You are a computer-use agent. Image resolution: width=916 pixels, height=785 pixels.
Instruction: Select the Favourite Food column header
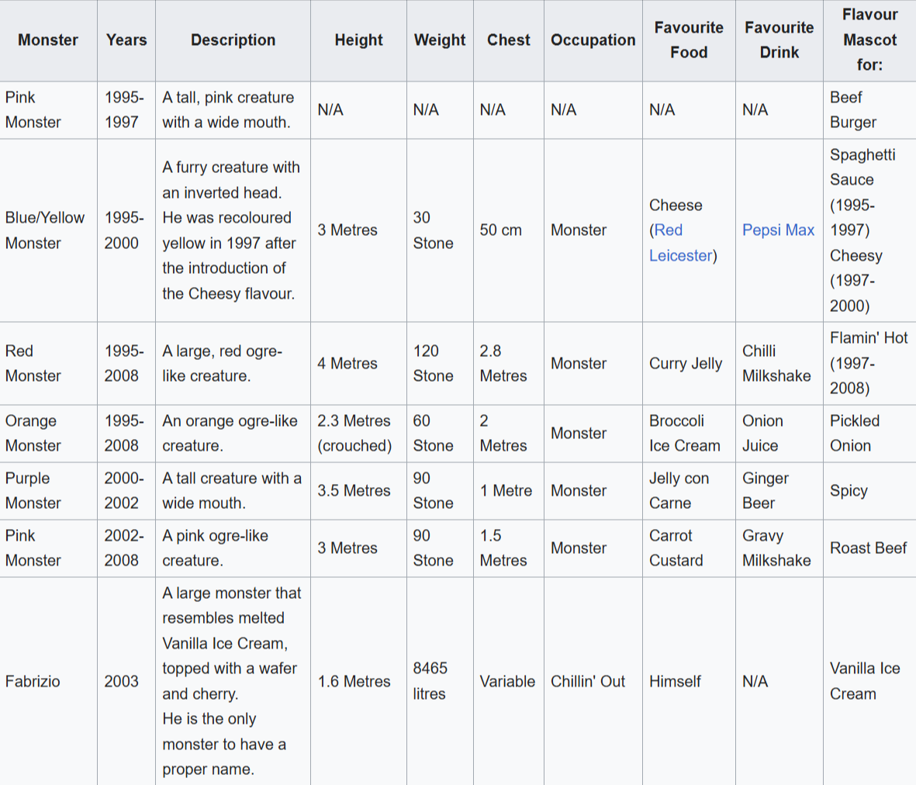point(689,40)
